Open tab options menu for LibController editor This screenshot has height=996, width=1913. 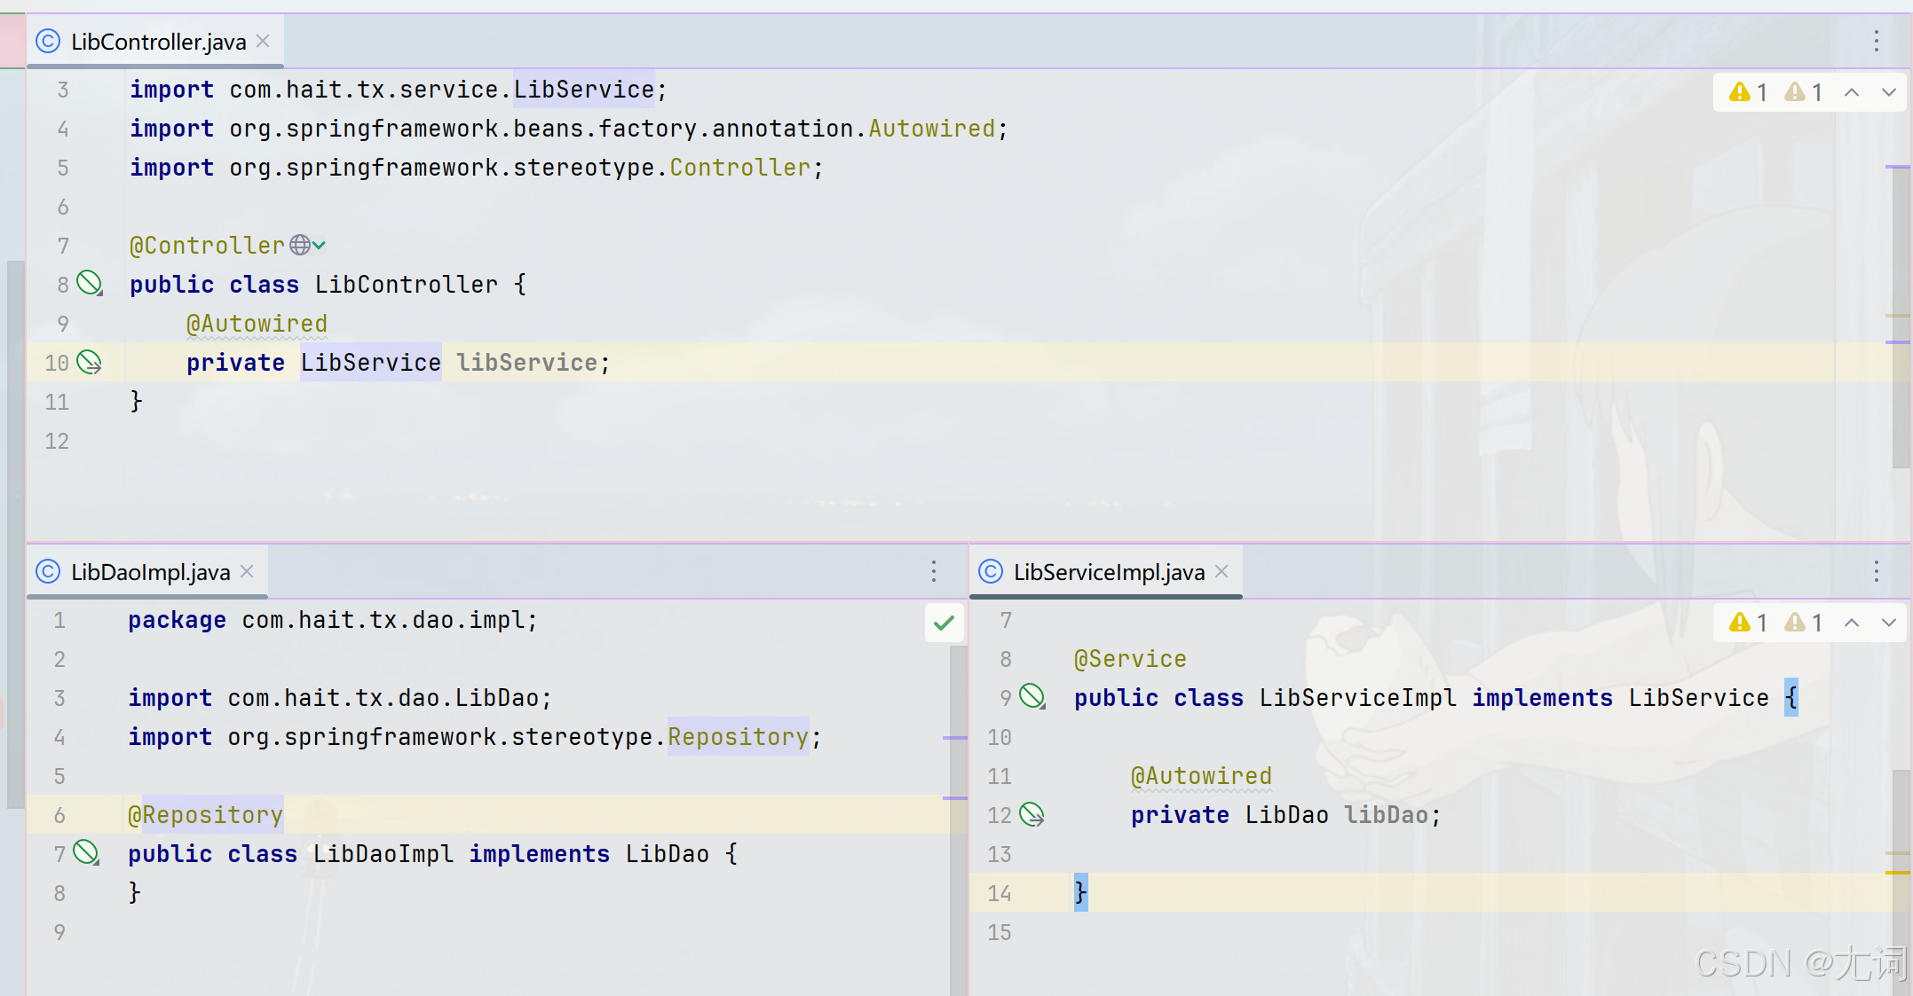pos(1876,41)
